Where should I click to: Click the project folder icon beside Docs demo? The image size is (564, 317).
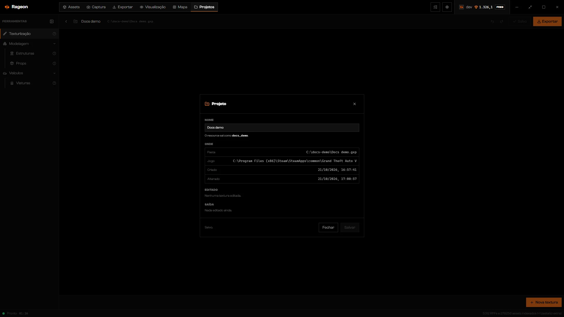click(x=75, y=21)
